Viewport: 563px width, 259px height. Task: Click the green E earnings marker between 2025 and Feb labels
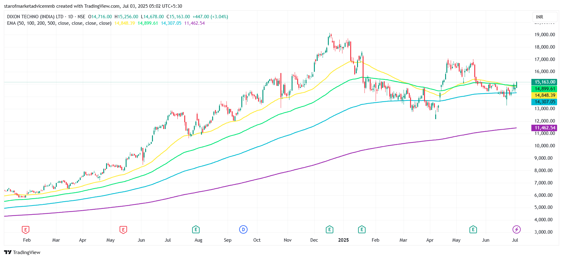point(362,230)
